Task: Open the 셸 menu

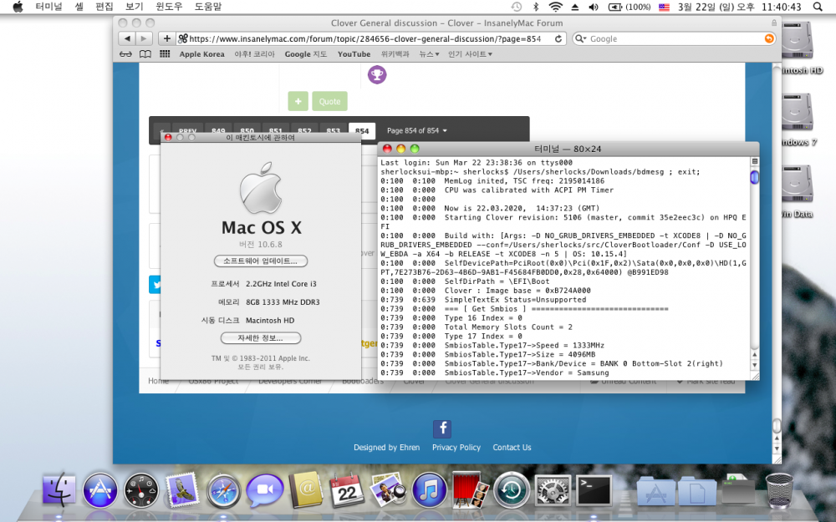Action: coord(79,7)
